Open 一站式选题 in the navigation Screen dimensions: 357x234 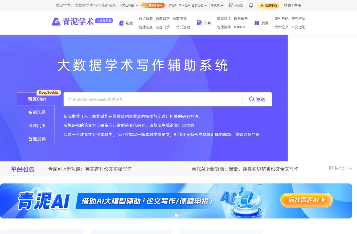tap(181, 27)
